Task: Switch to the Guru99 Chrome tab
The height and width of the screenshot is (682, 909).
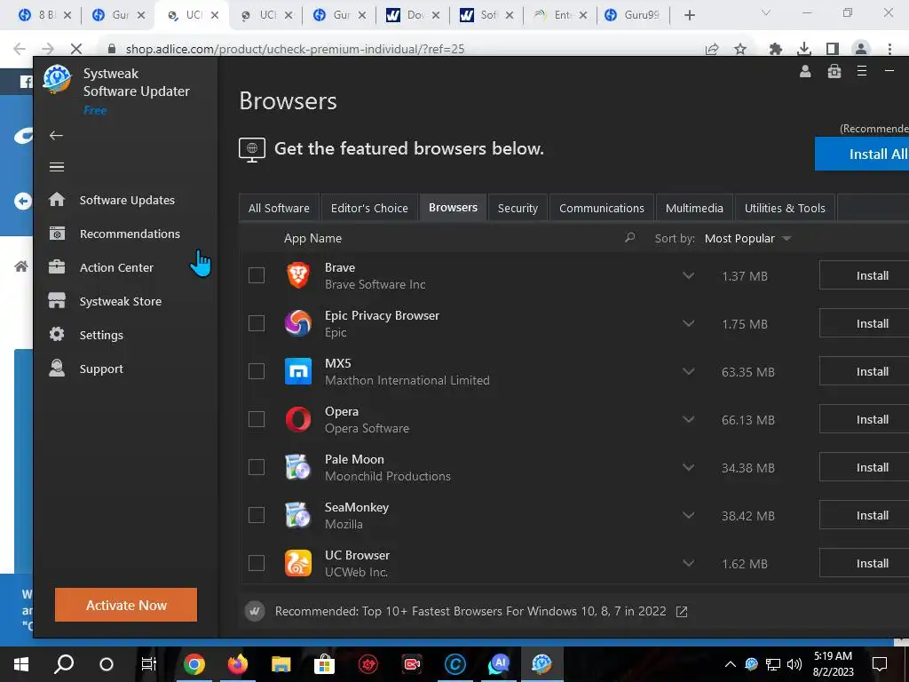Action: pos(633,15)
